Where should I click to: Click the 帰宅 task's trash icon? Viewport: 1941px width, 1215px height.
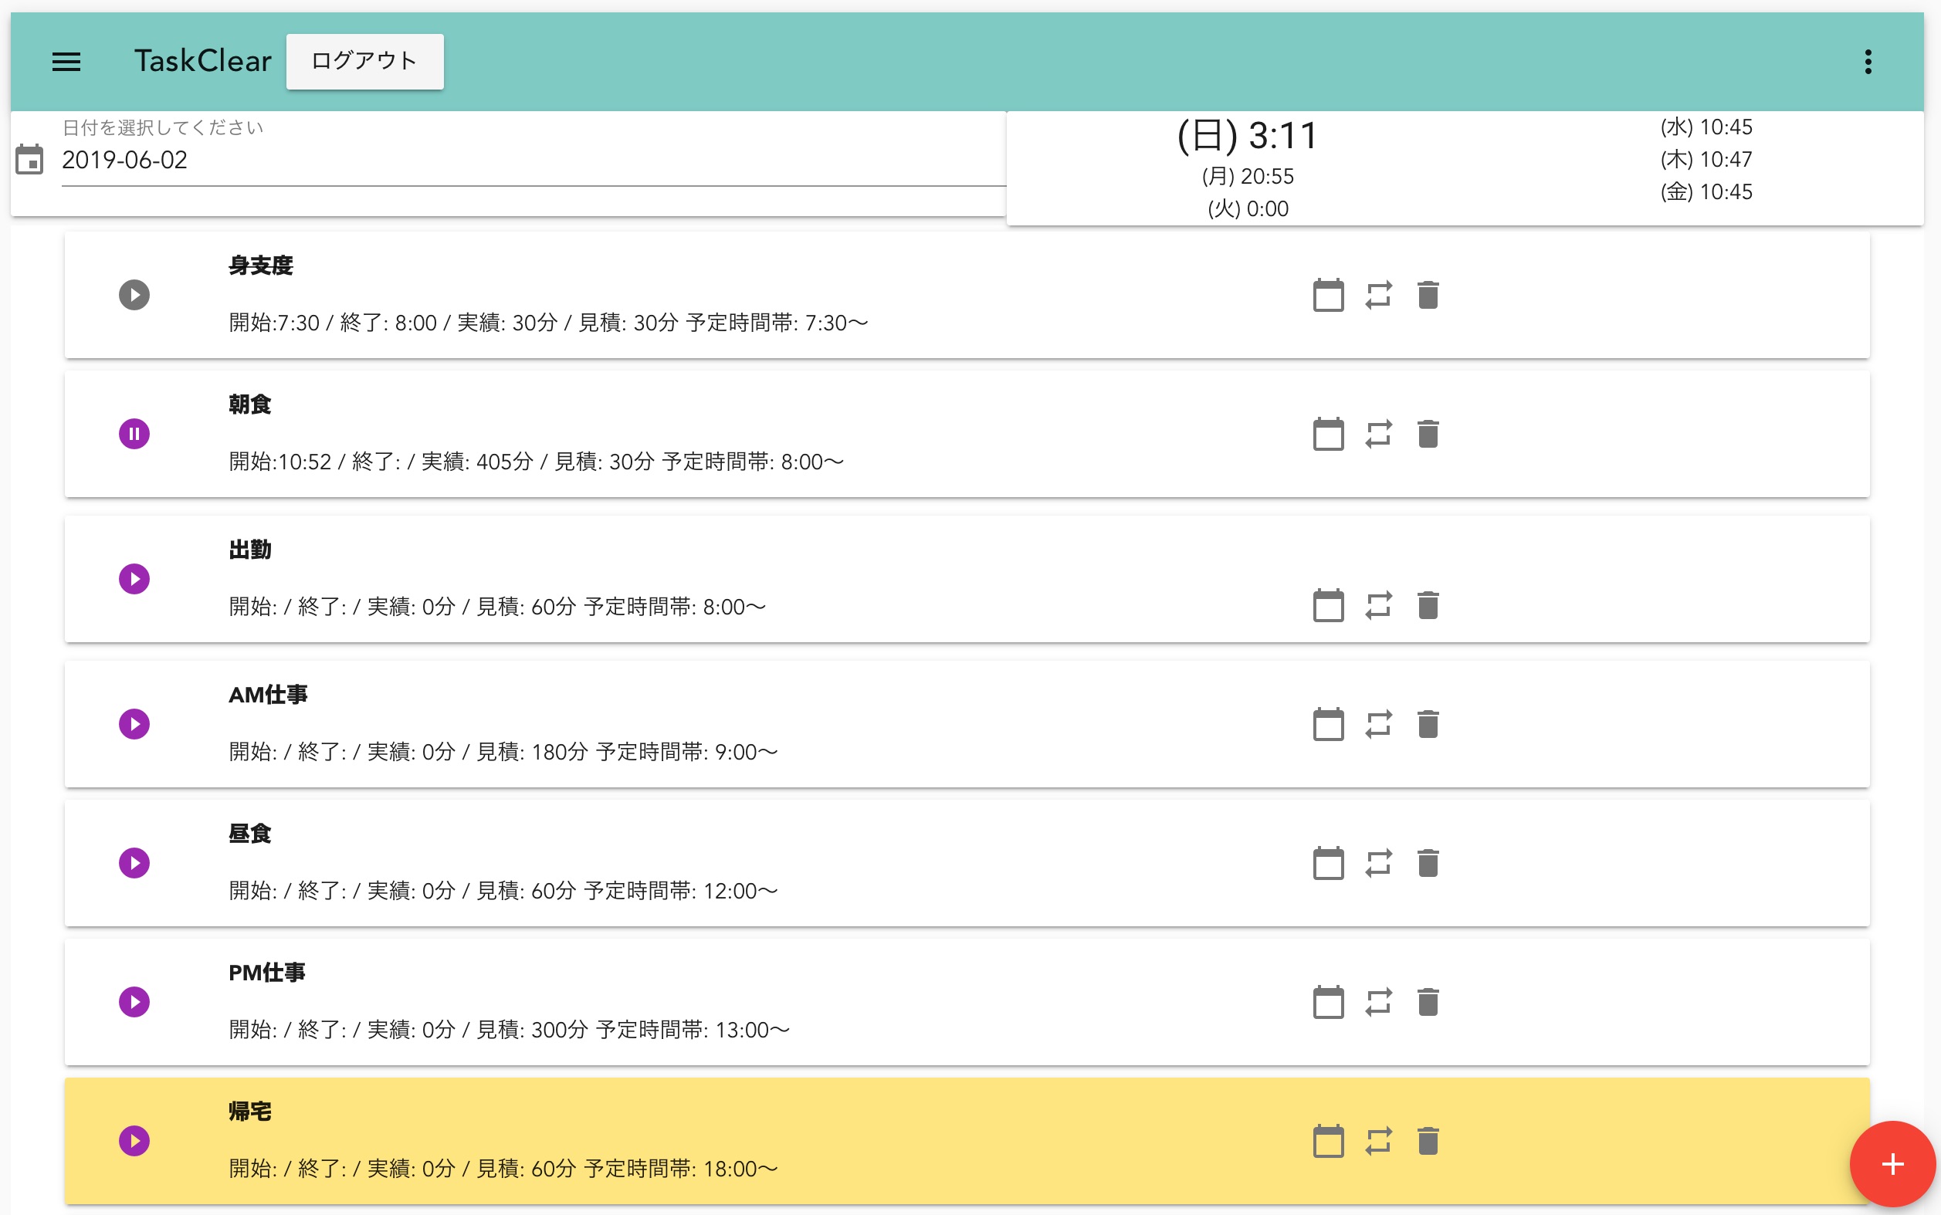tap(1428, 1142)
